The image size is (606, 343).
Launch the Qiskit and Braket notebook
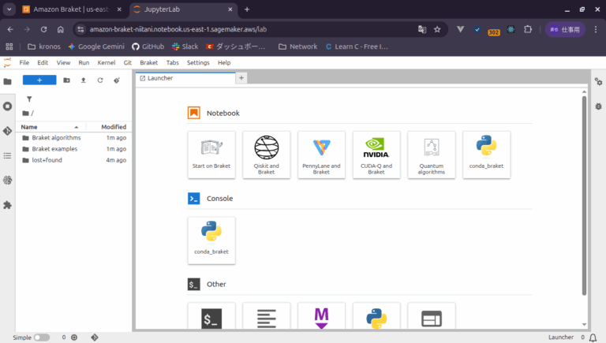click(266, 155)
